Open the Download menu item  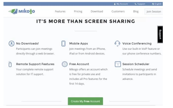[97, 11]
